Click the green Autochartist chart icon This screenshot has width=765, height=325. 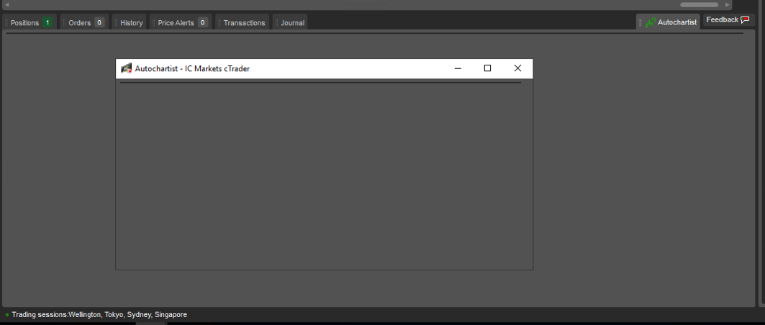[x=651, y=22]
